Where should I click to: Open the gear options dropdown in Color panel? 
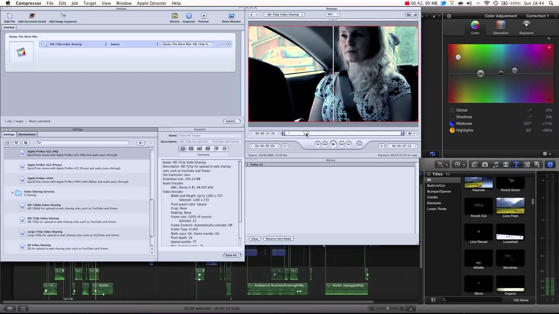click(x=546, y=154)
